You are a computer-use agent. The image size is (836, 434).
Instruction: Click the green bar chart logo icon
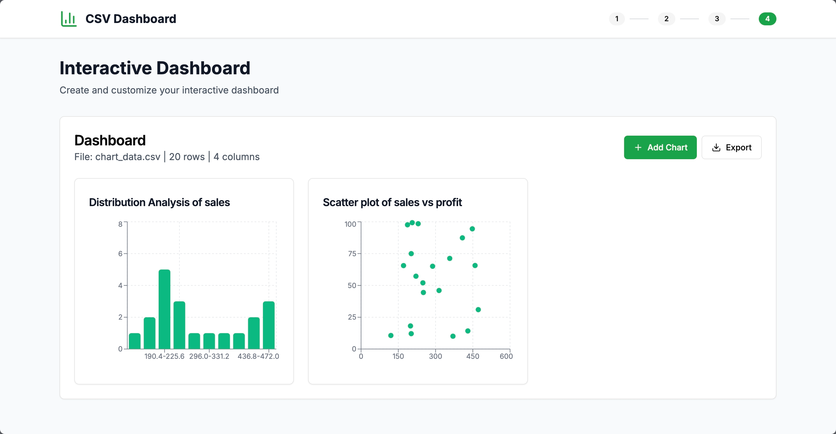coord(68,19)
